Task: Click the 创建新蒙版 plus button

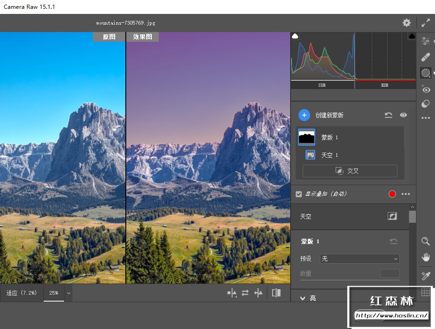Action: tap(304, 115)
